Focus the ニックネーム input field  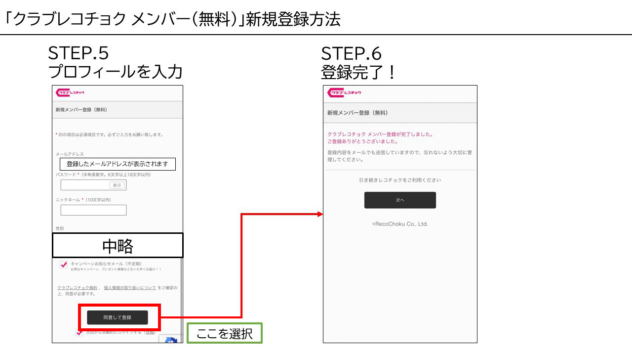(93, 210)
